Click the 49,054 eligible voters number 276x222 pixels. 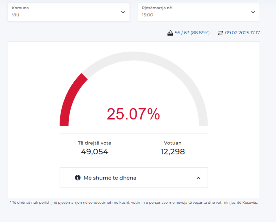(95, 152)
